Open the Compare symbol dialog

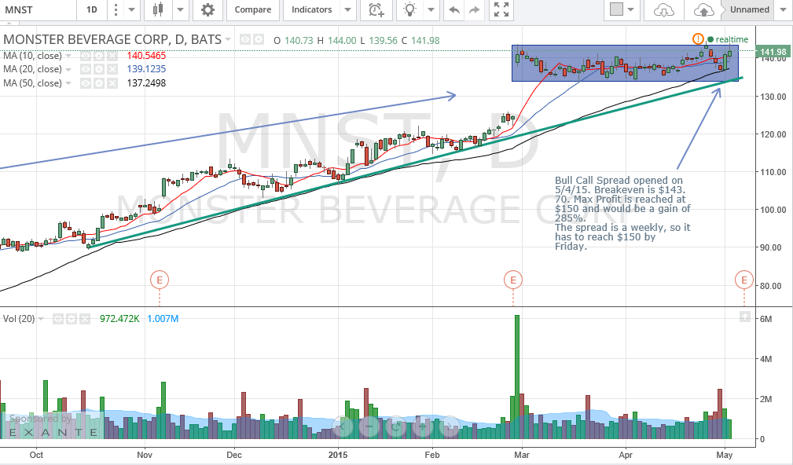point(253,9)
